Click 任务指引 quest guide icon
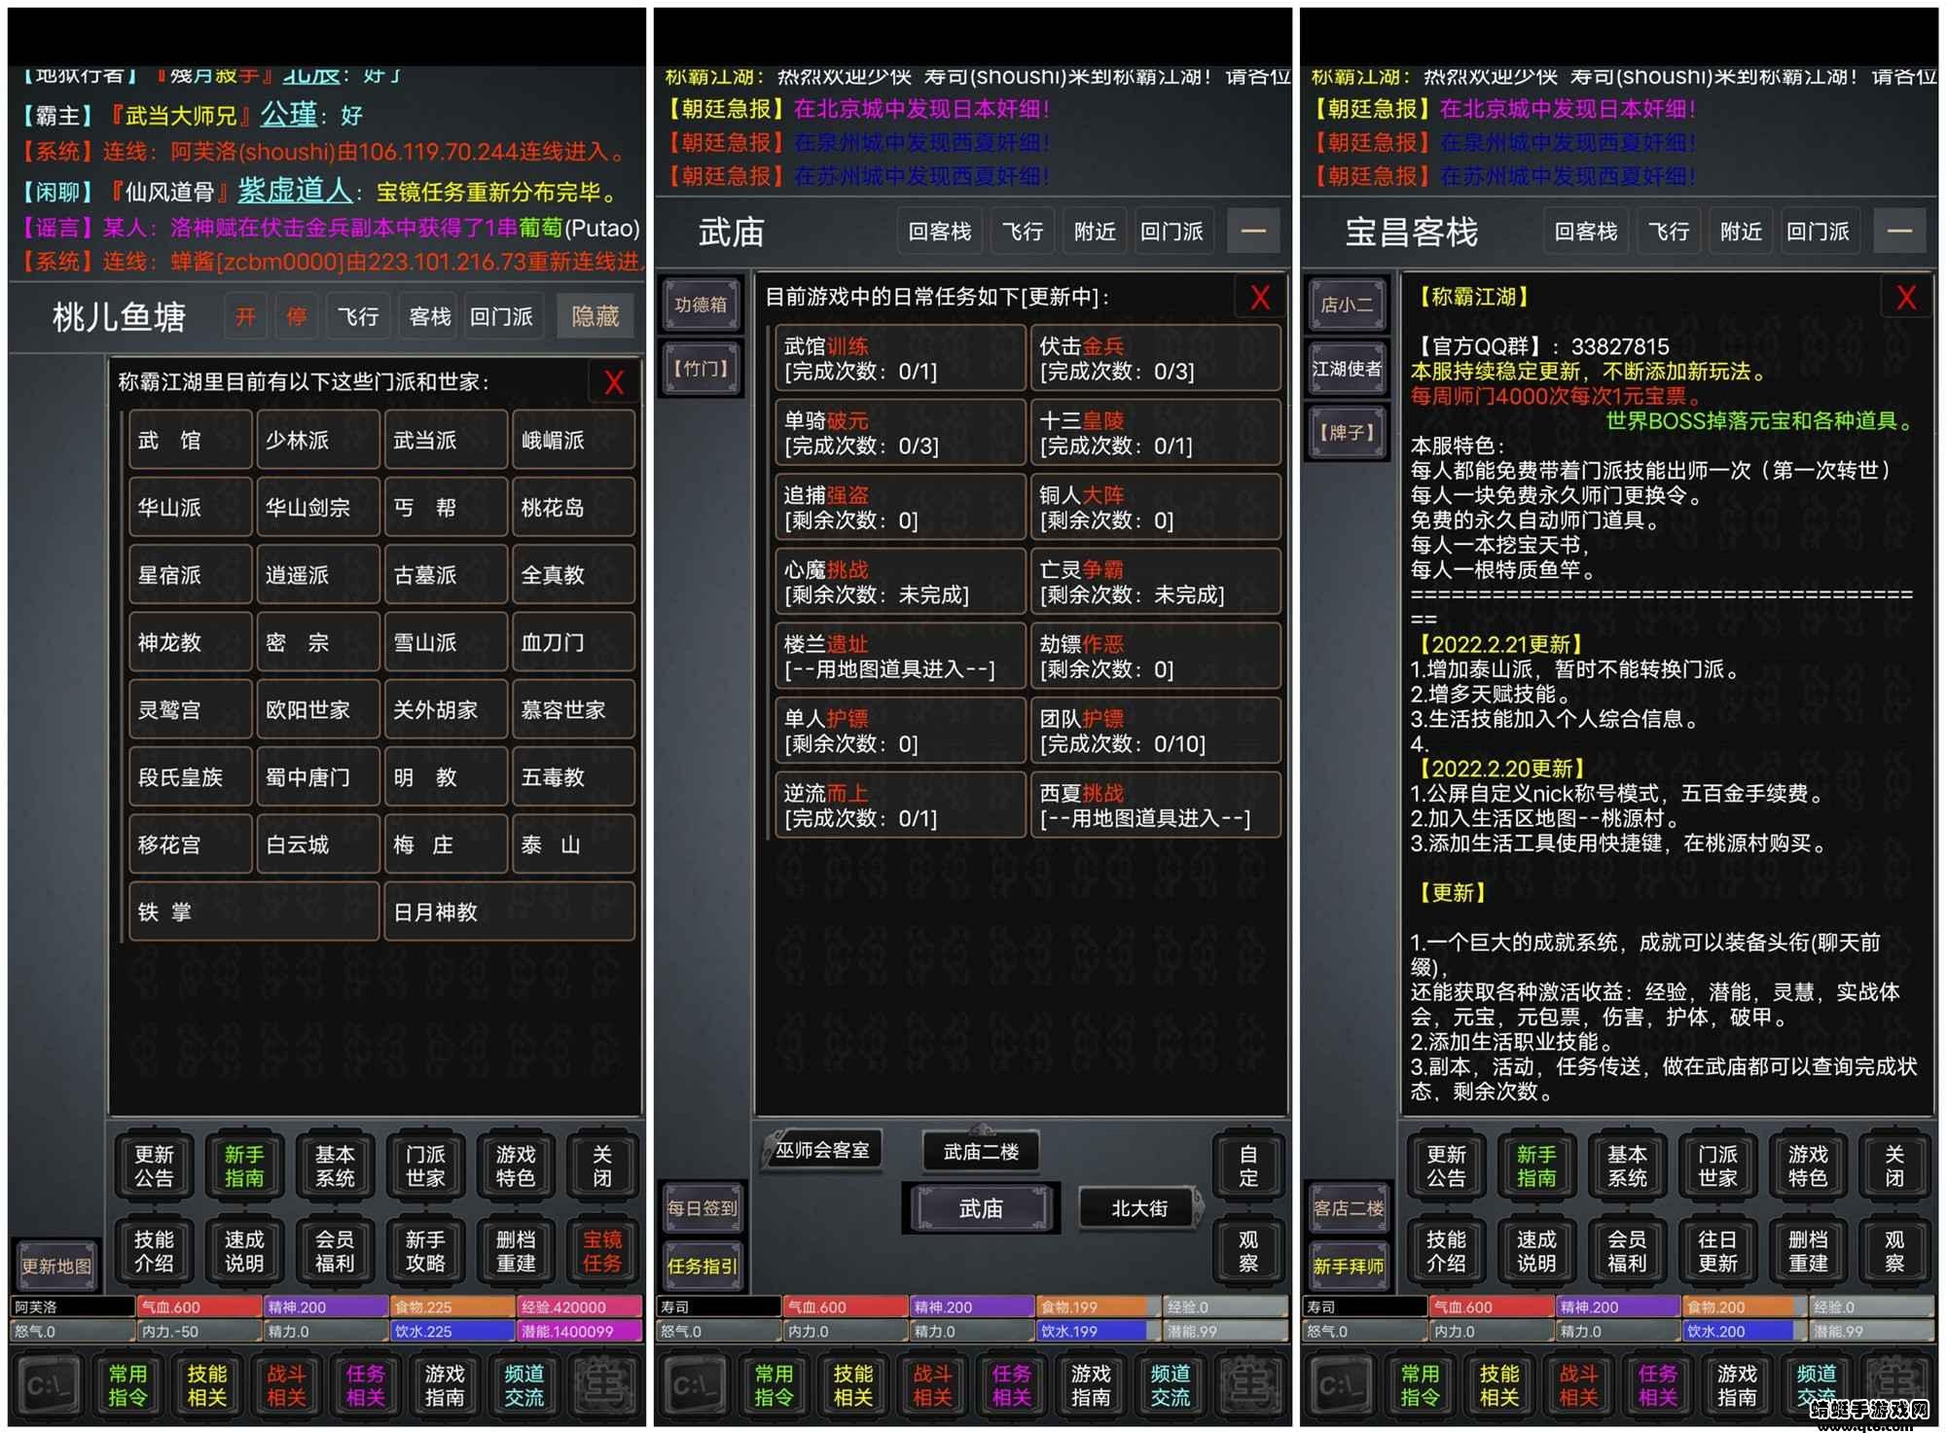Viewport: 1946px width, 1434px height. (702, 1266)
